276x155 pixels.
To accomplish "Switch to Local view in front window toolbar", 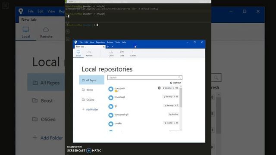I will [x=78, y=53].
